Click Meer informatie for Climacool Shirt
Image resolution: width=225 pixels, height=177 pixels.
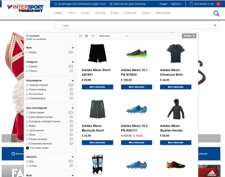[x=176, y=87]
